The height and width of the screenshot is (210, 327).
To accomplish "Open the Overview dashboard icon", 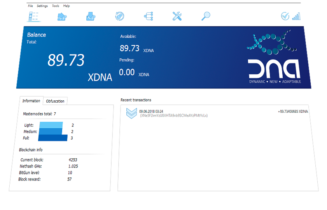I will point(33,16).
